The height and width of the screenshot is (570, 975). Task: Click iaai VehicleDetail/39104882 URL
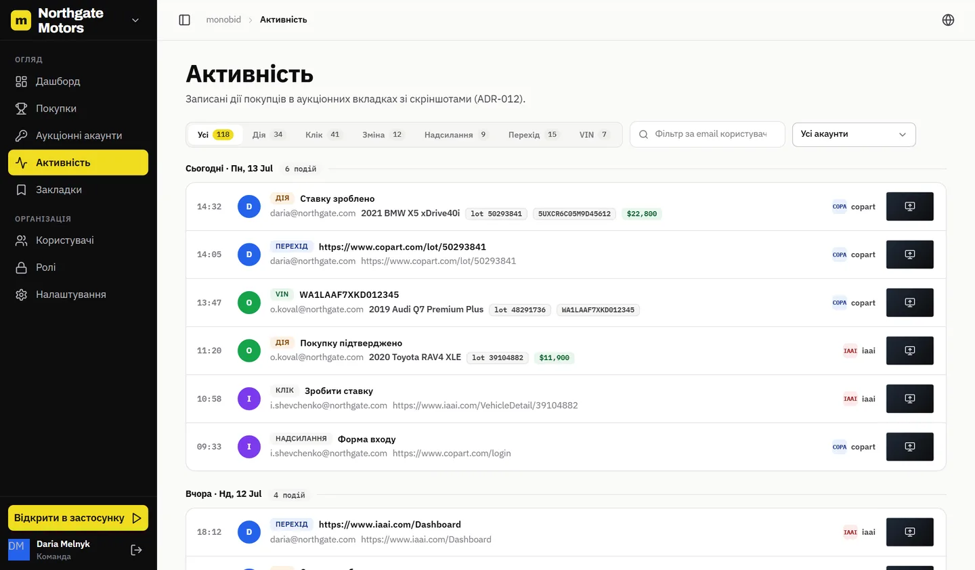point(485,405)
